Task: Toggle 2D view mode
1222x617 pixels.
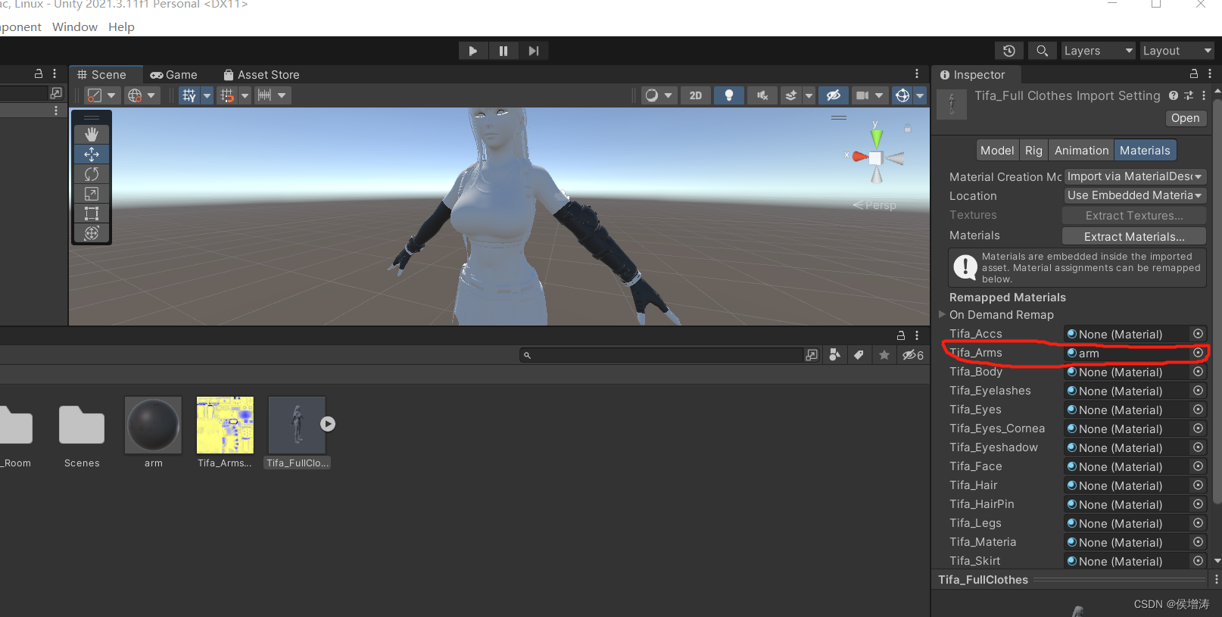Action: pos(696,95)
